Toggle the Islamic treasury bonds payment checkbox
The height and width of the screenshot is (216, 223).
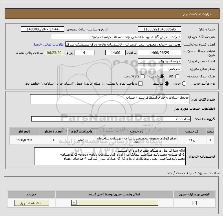(x=140, y=84)
